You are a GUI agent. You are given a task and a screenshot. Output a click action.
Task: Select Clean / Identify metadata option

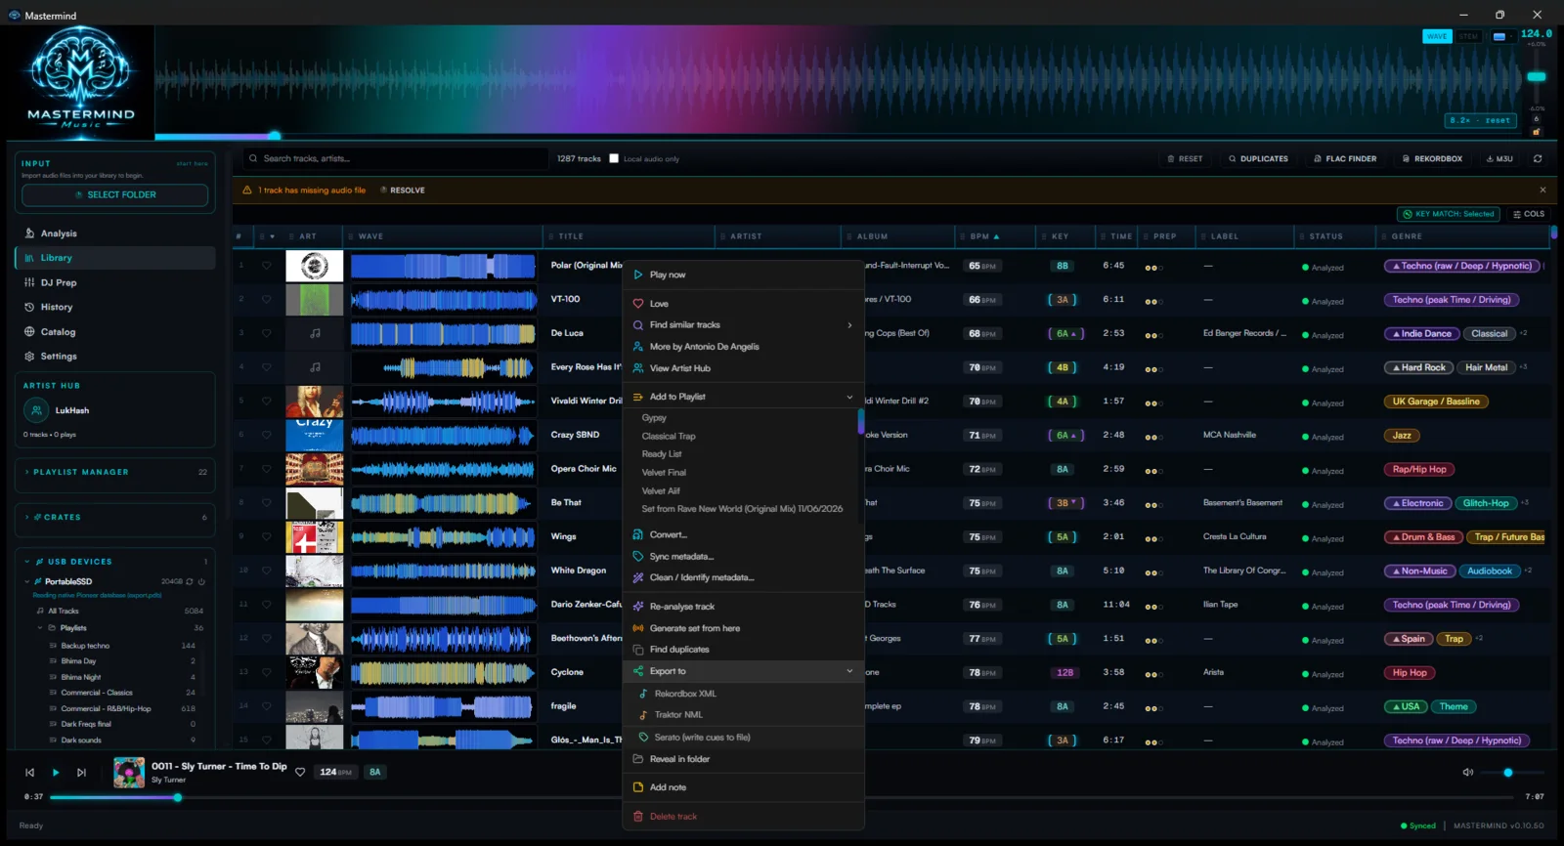click(743, 577)
